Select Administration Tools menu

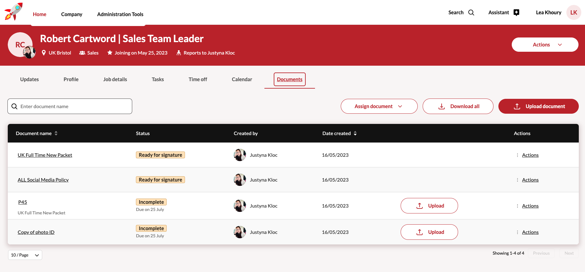[120, 14]
